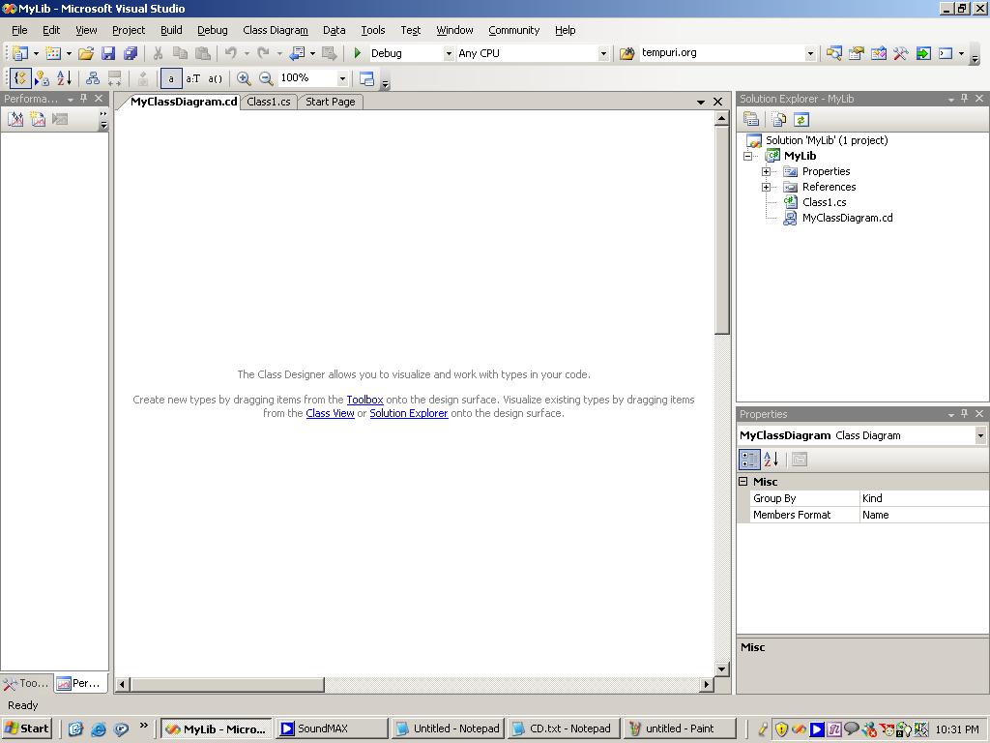
Task: Click the designer vertical scrollbar thumb
Action: (x=721, y=230)
